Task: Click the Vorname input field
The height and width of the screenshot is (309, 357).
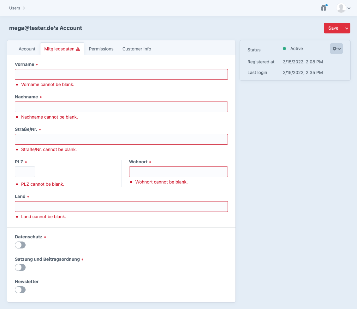Action: pos(121,74)
